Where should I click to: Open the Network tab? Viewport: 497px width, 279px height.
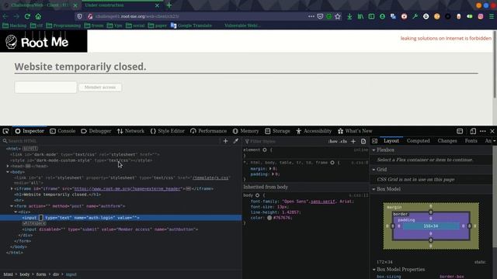coord(130,131)
